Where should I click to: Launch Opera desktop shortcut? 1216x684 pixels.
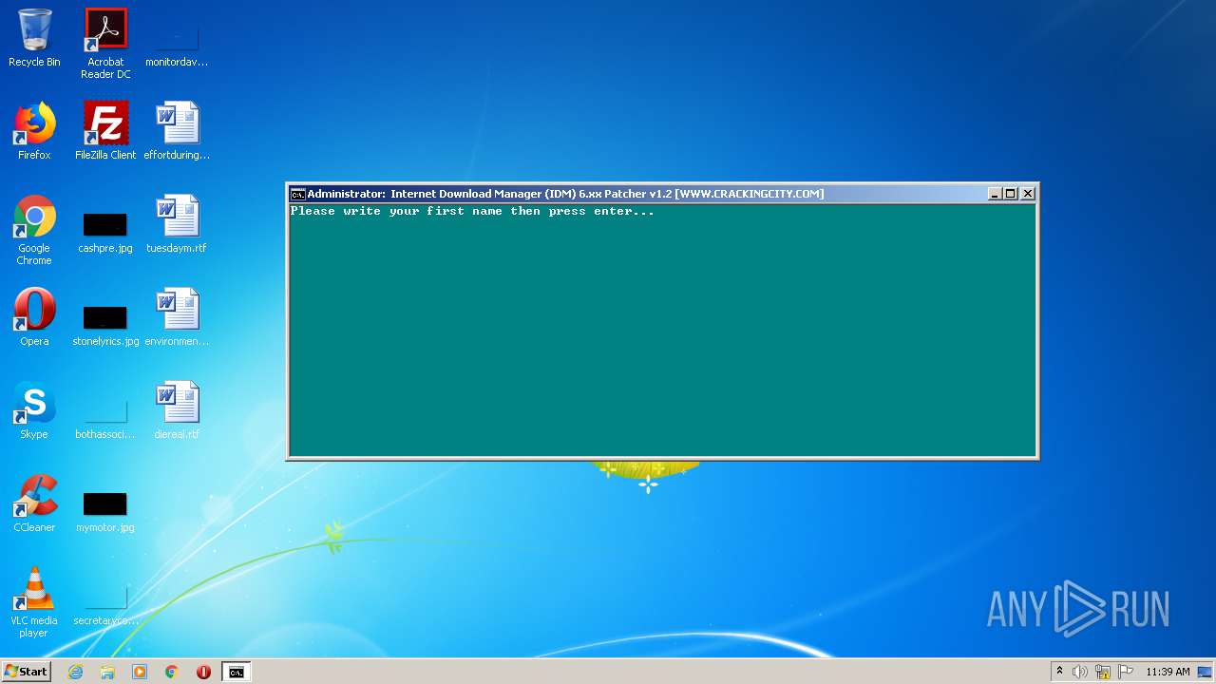pos(34,317)
